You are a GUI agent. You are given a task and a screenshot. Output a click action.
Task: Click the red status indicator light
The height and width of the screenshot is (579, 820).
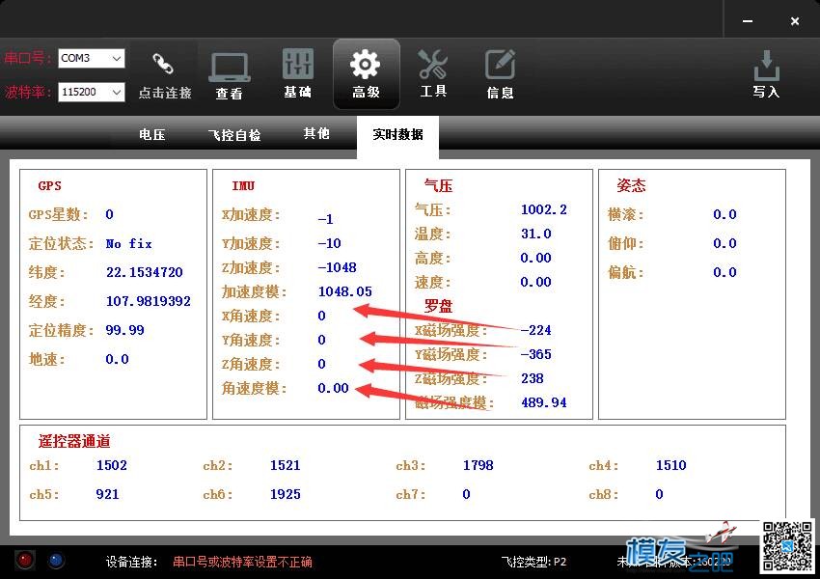(x=24, y=560)
